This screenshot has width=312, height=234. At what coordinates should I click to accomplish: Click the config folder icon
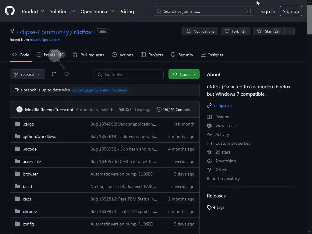click(17, 224)
